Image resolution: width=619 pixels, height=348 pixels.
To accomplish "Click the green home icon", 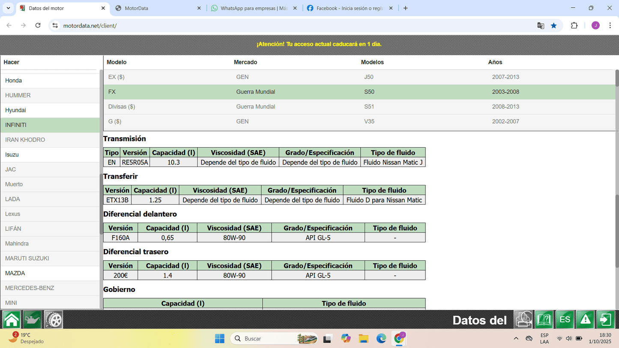I will [x=12, y=320].
